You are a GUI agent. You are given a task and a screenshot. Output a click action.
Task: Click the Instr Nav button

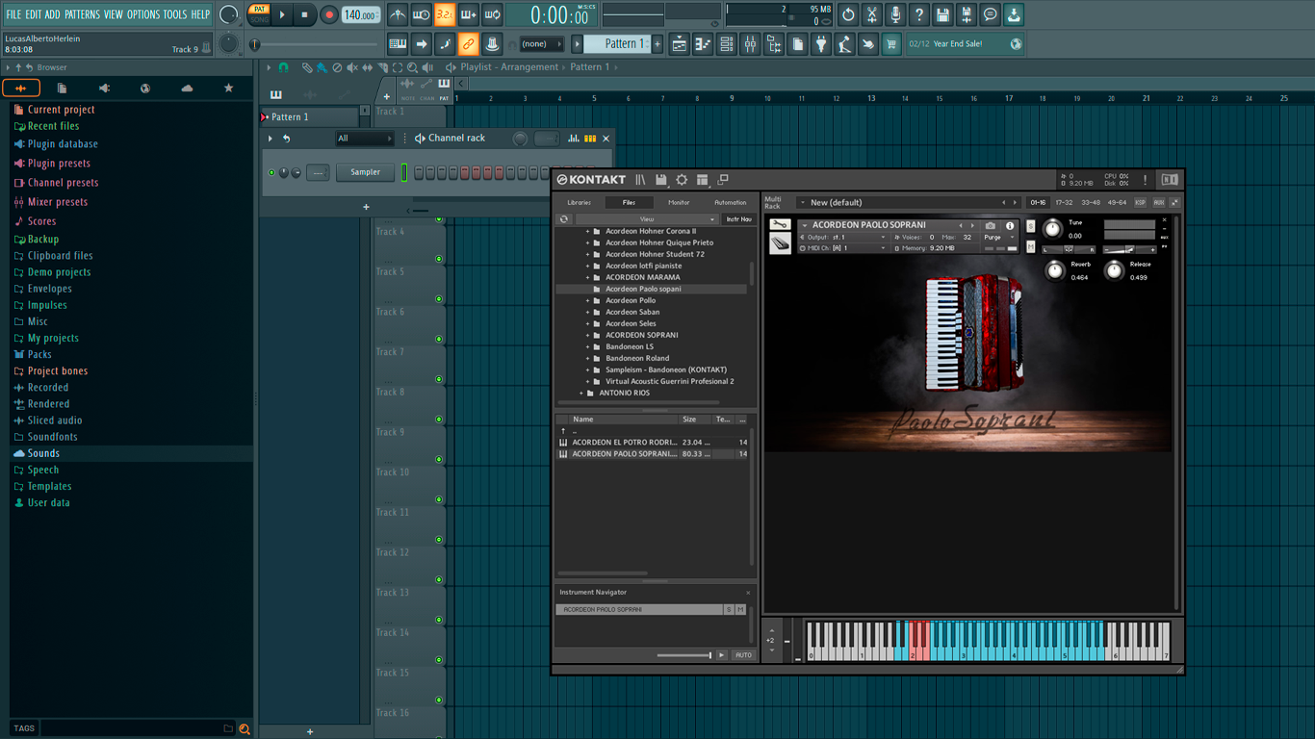click(x=738, y=219)
